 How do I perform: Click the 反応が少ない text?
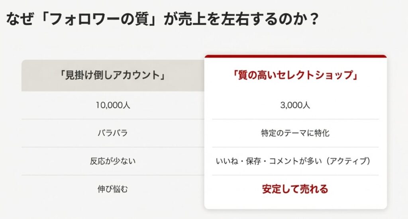pos(113,161)
